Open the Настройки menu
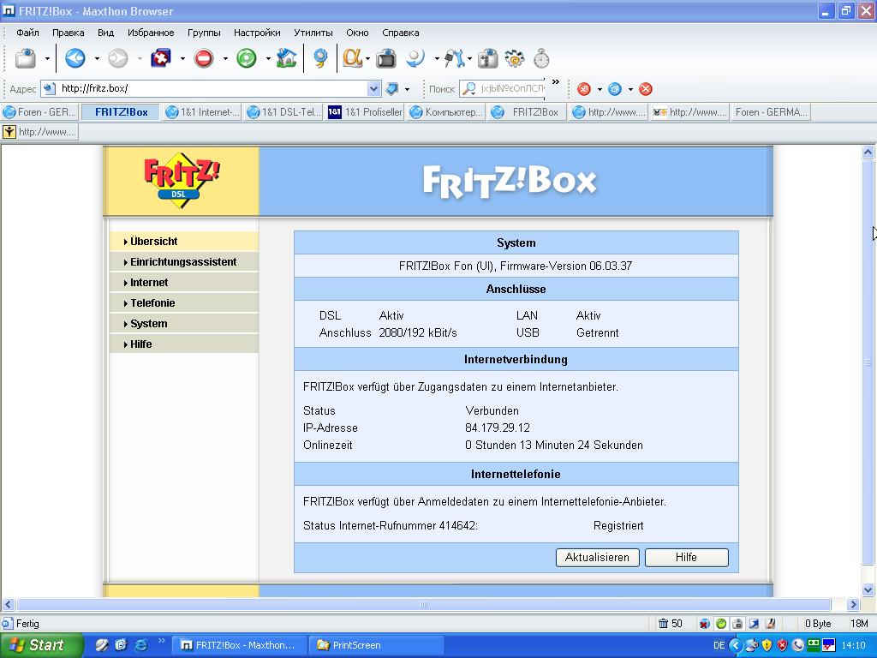The height and width of the screenshot is (658, 877). coord(257,33)
